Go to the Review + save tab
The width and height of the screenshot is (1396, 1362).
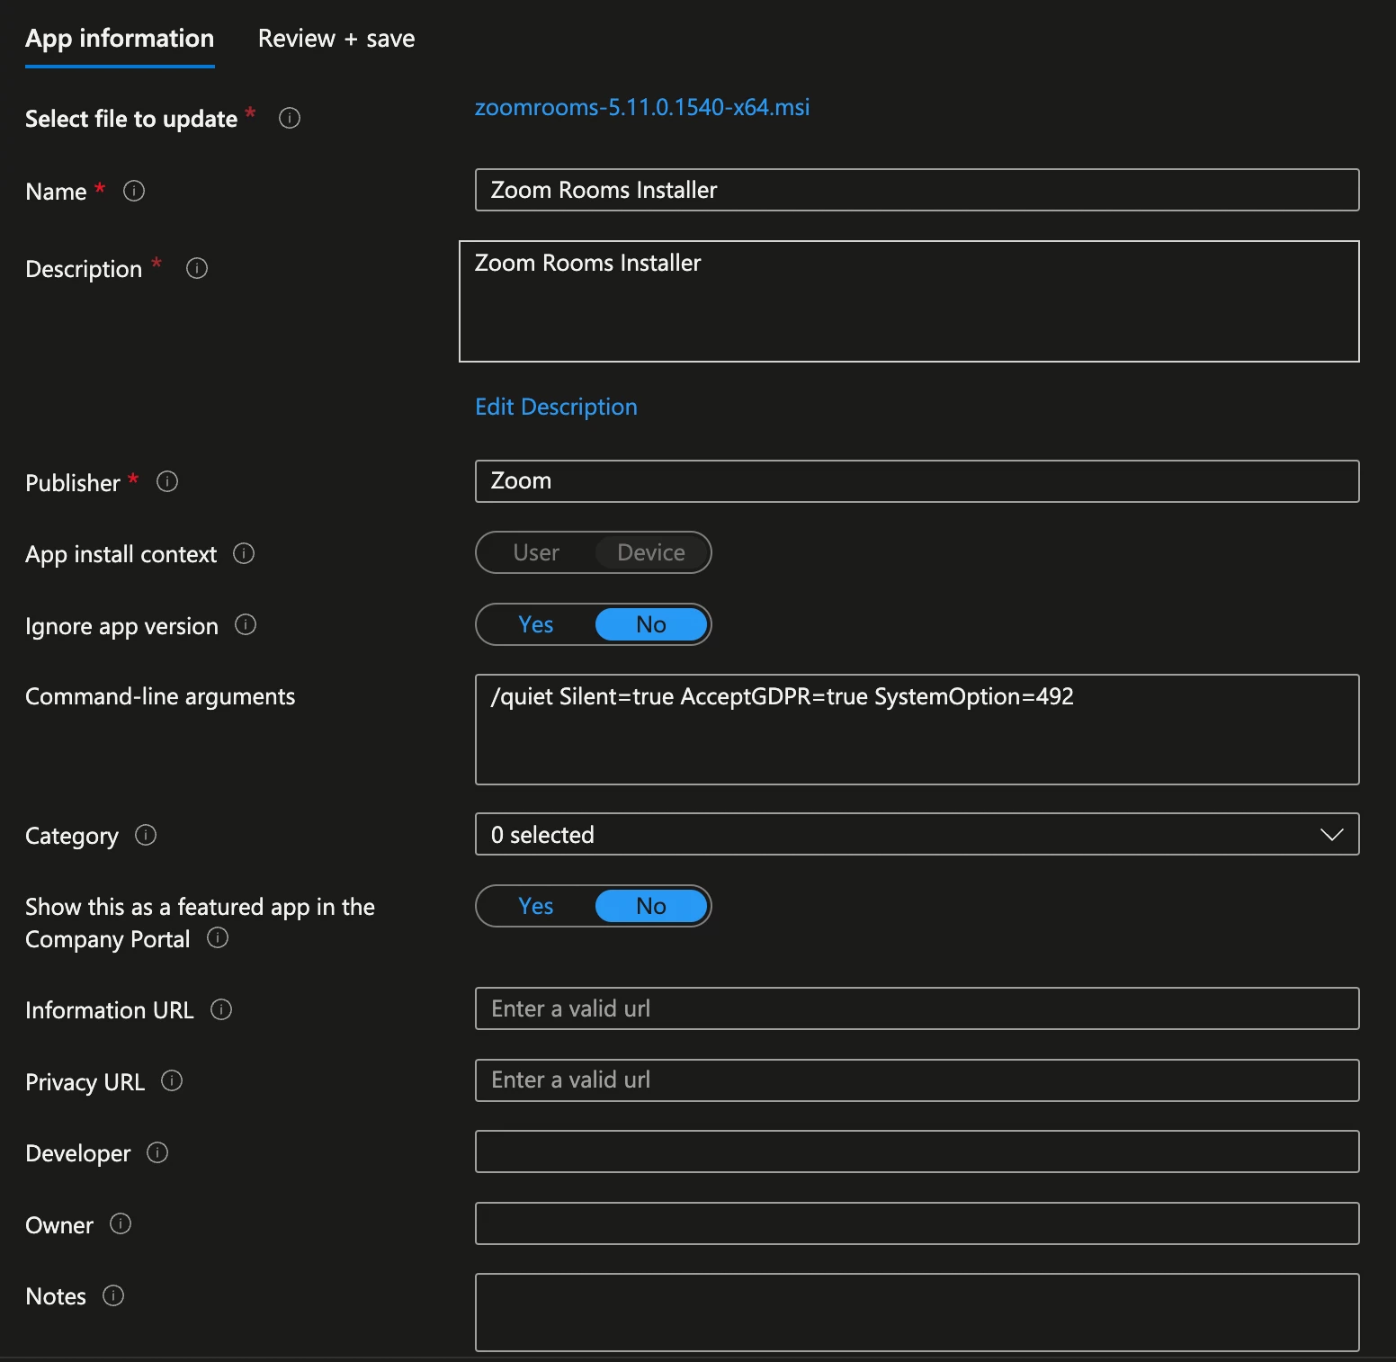point(336,39)
